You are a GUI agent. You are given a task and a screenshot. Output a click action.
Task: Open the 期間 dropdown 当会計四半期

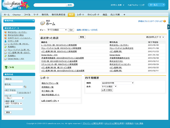coord(117,83)
